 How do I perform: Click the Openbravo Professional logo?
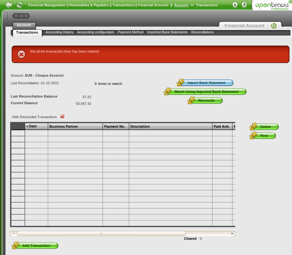pos(272,5)
